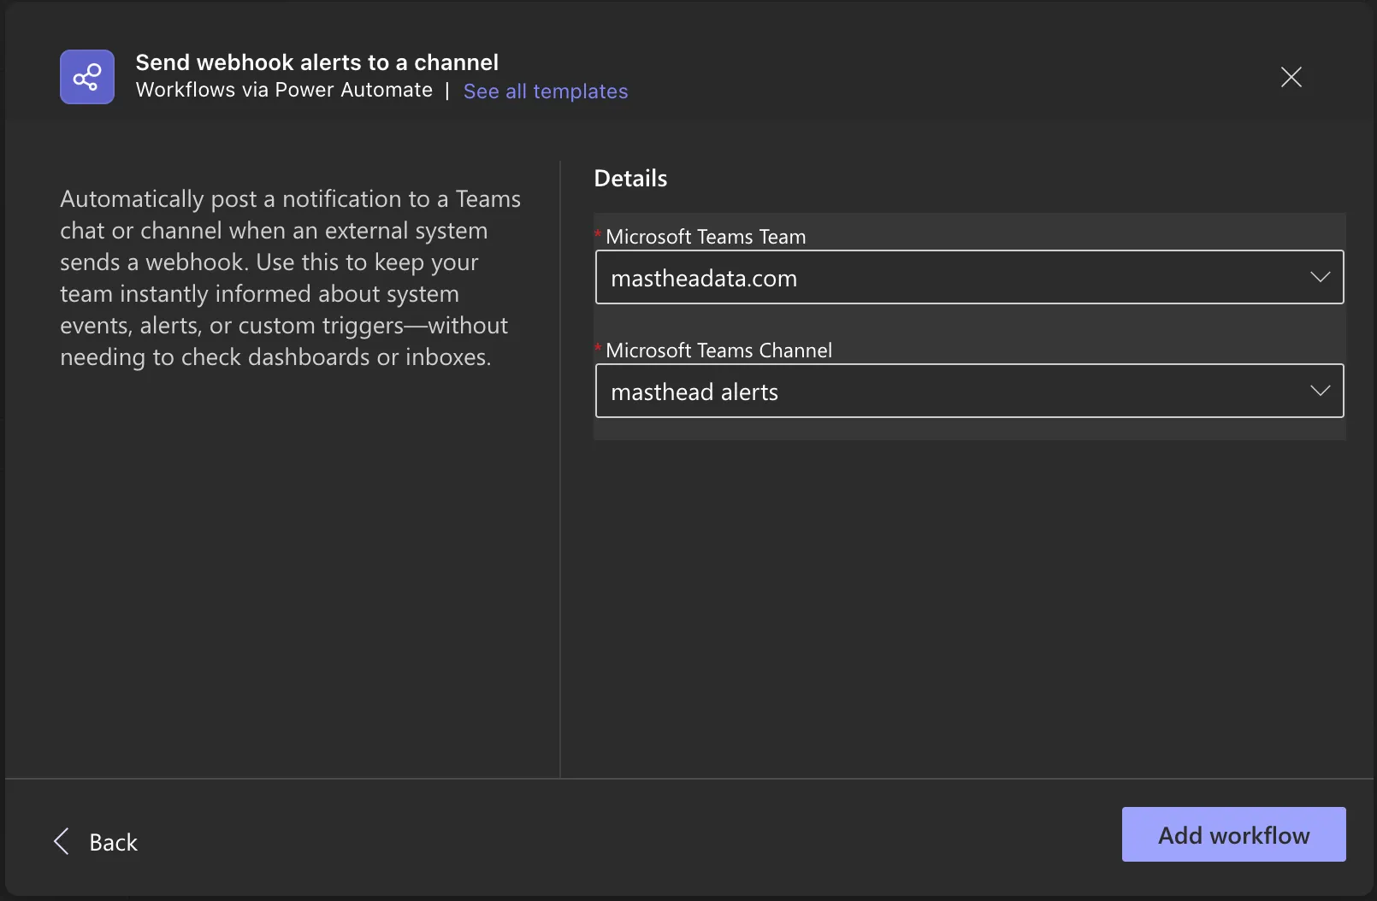Close the webhook alerts dialog with X

(1291, 77)
